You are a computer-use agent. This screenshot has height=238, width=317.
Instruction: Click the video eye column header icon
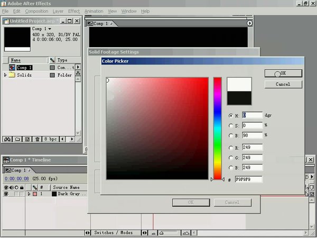coord(6,187)
